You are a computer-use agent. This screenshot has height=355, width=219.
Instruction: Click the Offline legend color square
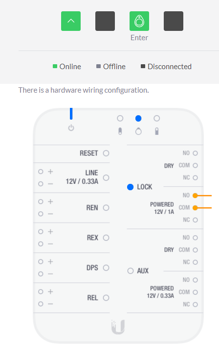click(x=98, y=66)
